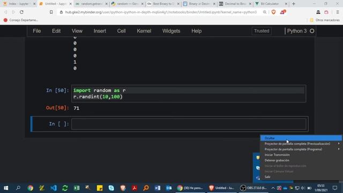The height and width of the screenshot is (193, 343).
Task: Open a new browser tab with plus button
Action: pyautogui.click(x=294, y=4)
